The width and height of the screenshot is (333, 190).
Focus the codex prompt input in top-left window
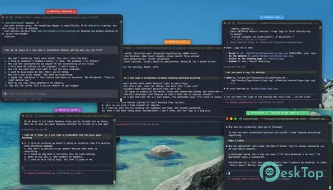pyautogui.click(x=59, y=94)
